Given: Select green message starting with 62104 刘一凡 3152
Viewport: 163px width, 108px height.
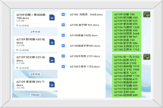Looking at the screenshot, I should click(127, 76).
